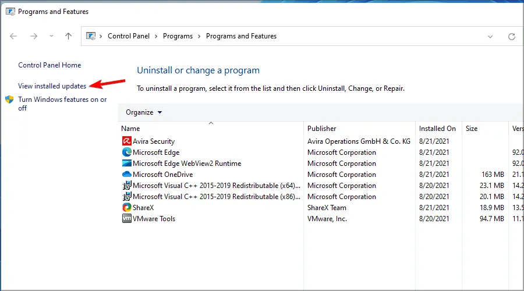This screenshot has width=524, height=291.
Task: Click the Avira Security program icon
Action: (x=126, y=141)
